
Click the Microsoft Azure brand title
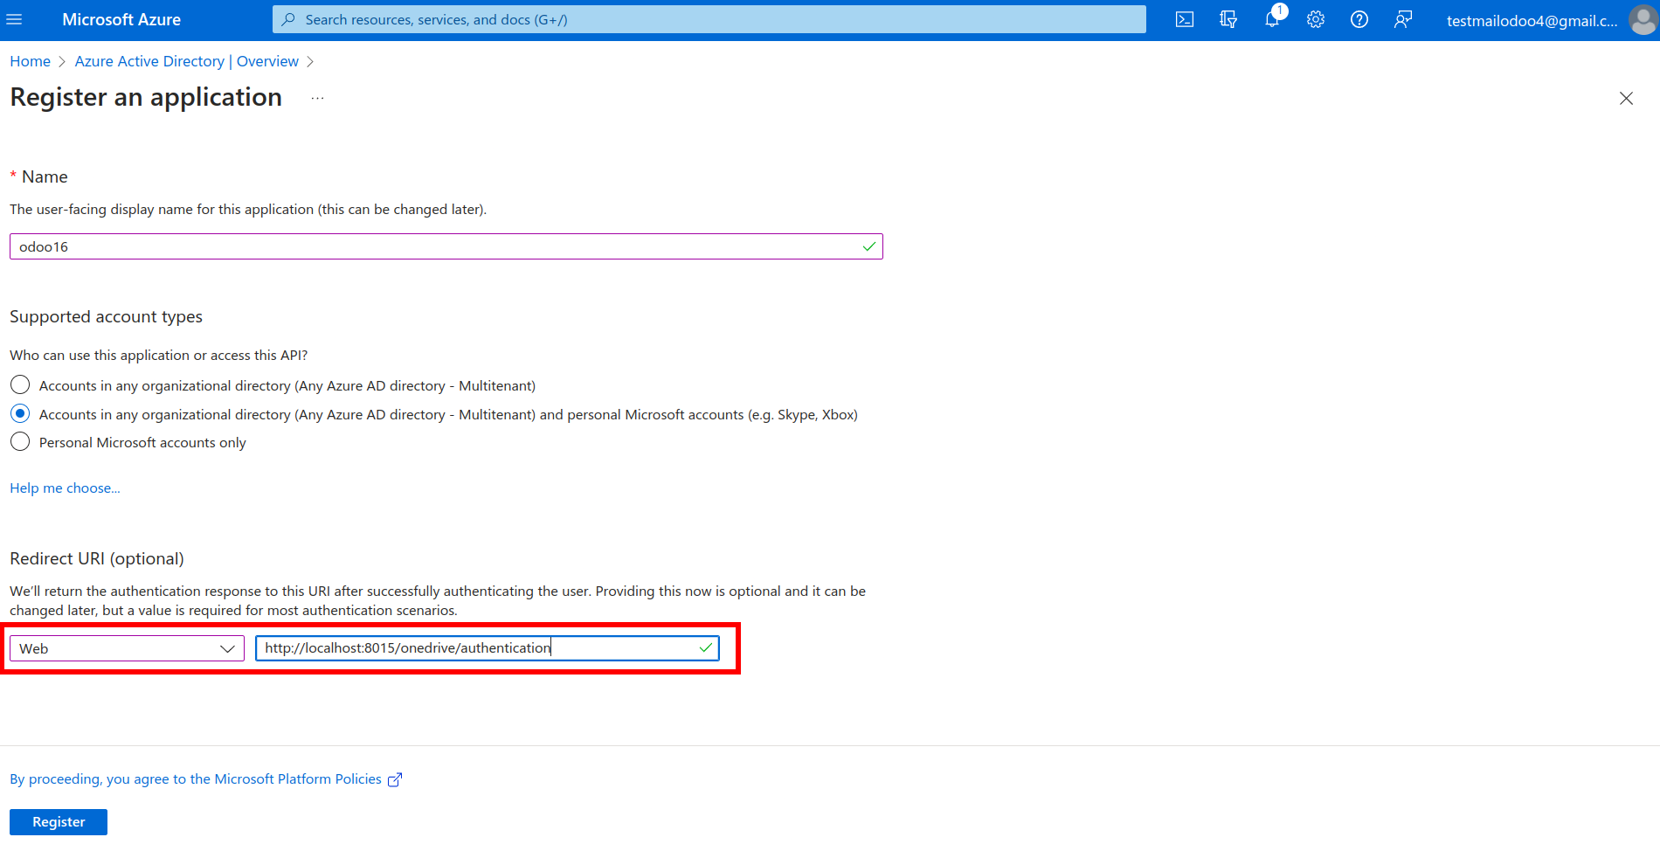coord(121,19)
